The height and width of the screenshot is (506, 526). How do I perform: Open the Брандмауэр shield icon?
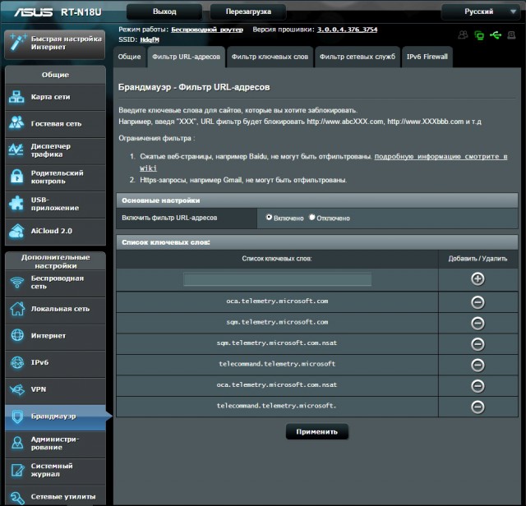(17, 416)
